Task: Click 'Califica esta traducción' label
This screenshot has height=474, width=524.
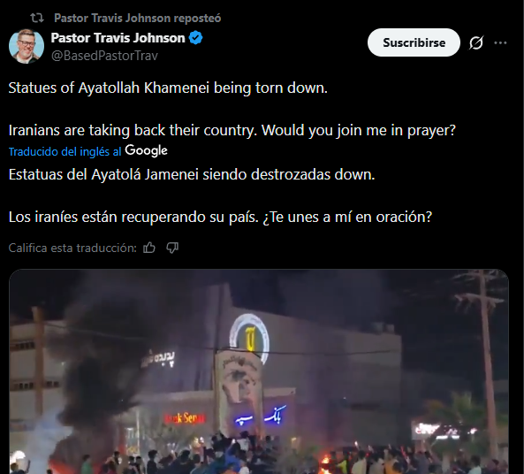Action: [72, 248]
